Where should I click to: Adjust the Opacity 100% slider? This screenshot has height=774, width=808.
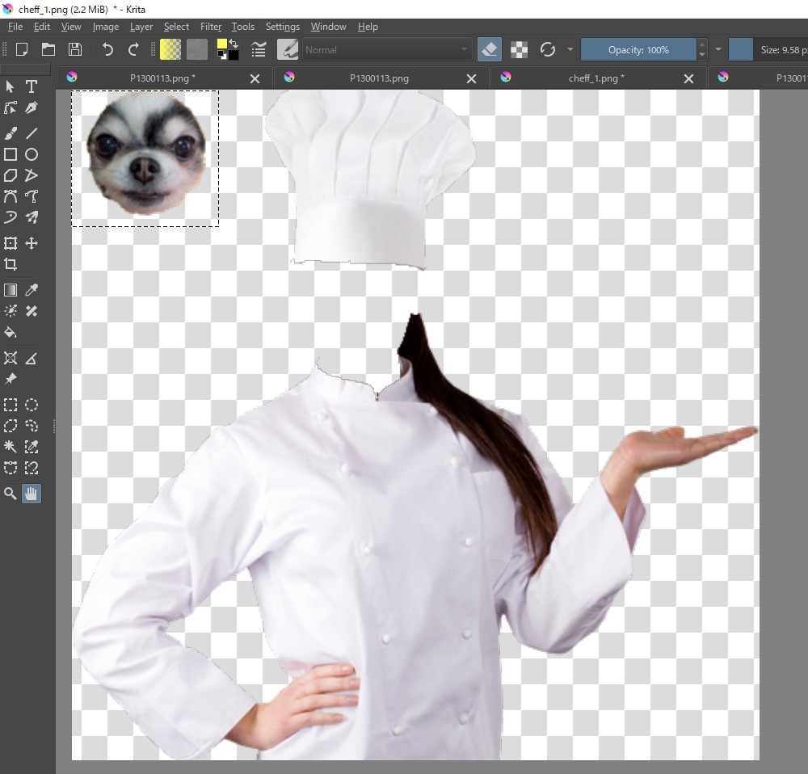[638, 49]
